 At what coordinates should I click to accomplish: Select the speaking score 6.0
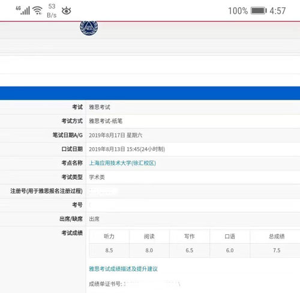point(230,250)
